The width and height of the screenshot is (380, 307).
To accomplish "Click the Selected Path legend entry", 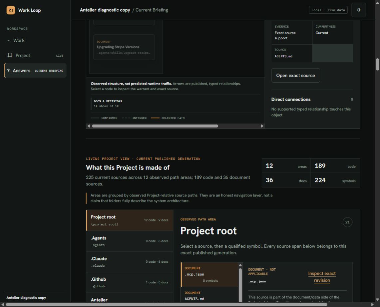I will point(168,118).
